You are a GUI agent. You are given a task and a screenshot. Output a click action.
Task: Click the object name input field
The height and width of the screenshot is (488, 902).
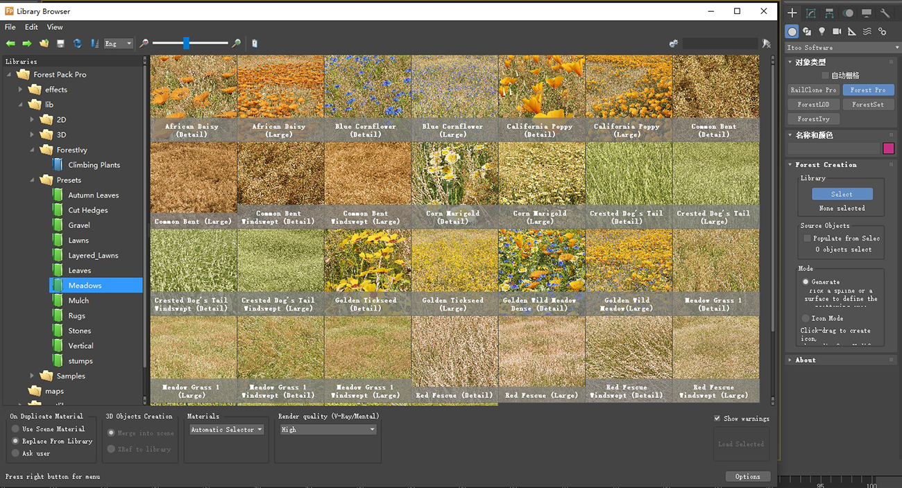click(833, 148)
